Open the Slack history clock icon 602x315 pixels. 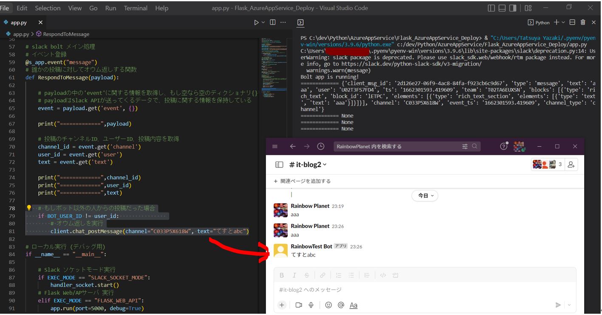321,146
